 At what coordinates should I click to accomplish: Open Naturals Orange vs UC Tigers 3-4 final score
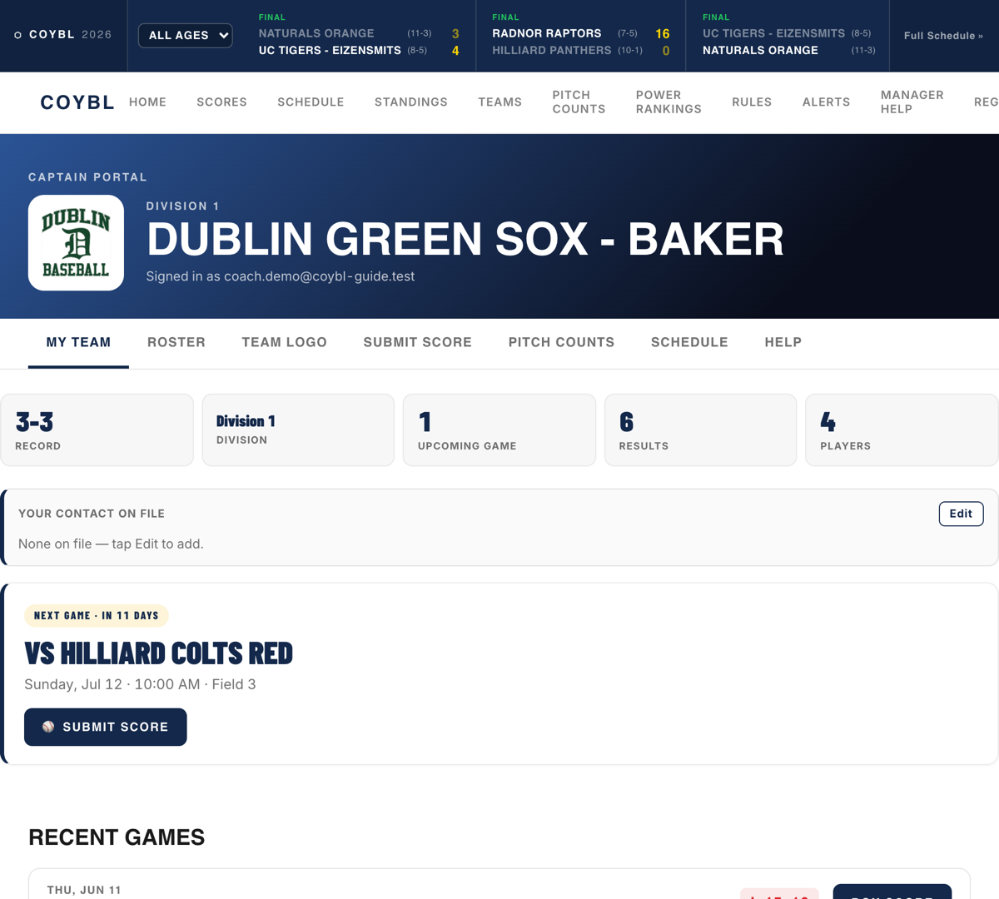click(x=359, y=36)
